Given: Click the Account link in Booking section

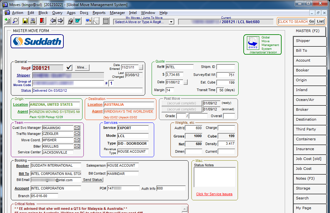Looking at the screenshot, I should point(22,188).
